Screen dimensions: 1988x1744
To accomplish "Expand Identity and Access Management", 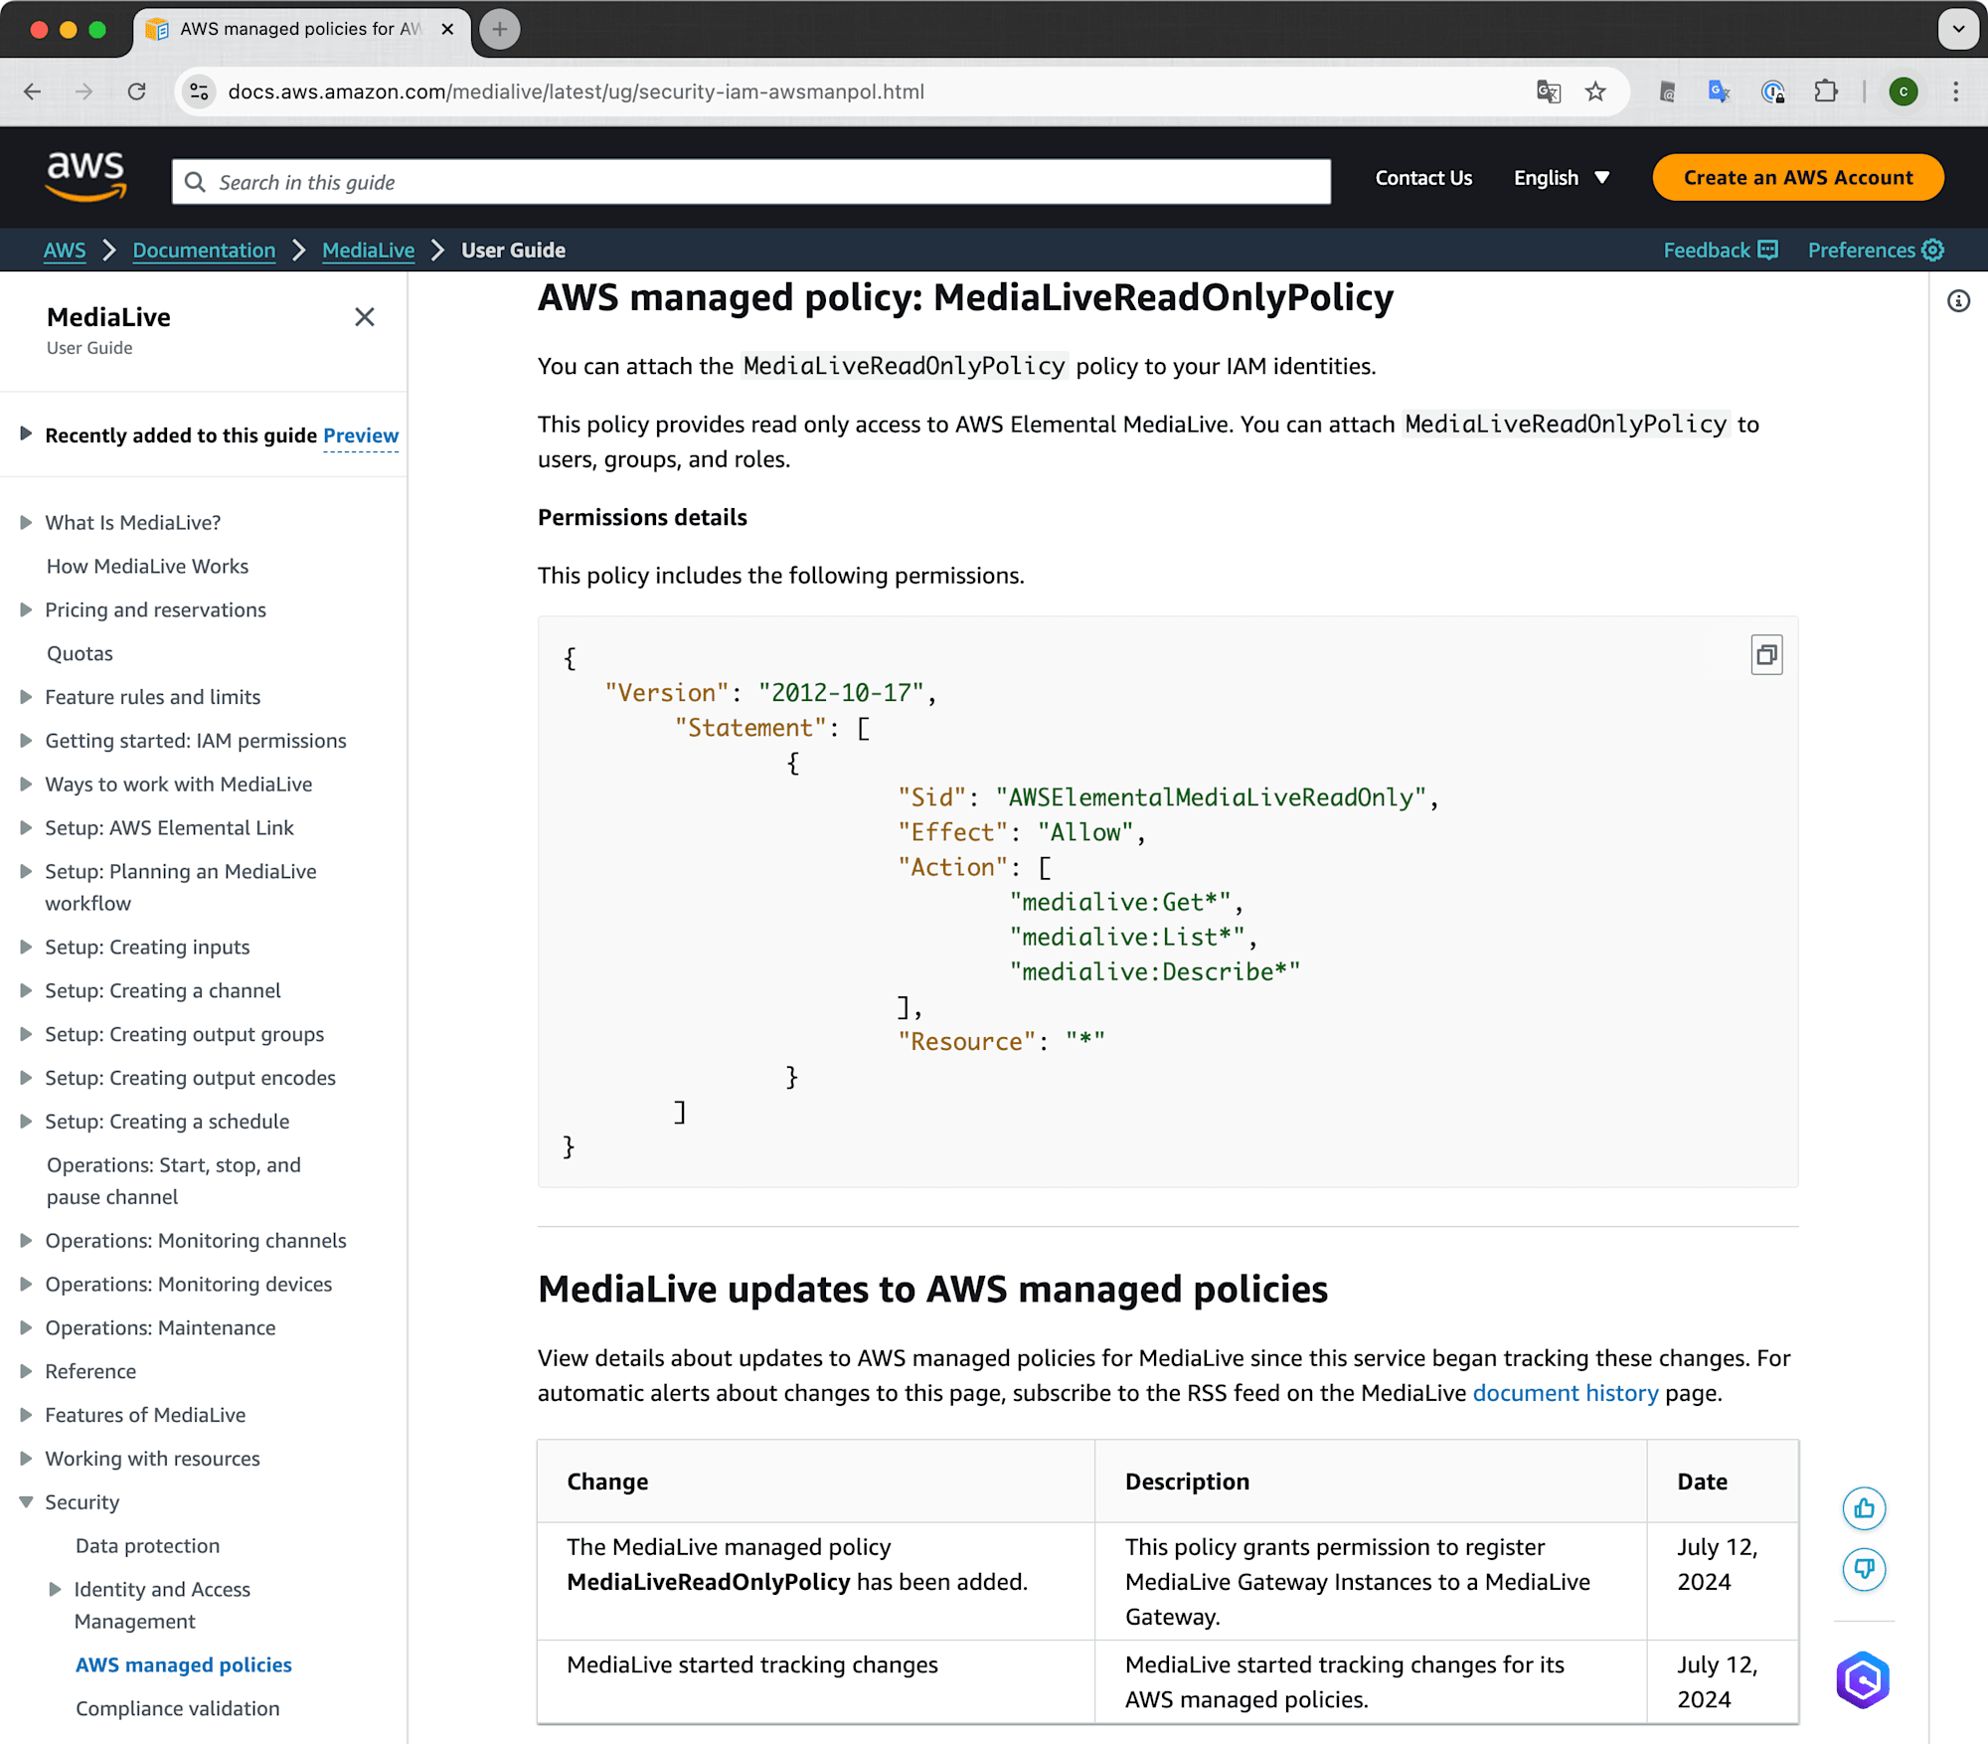I will (56, 1590).
